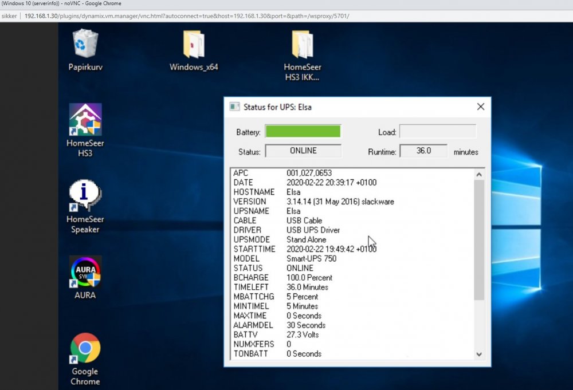Click the browser address bar URL
The height and width of the screenshot is (390, 573).
[x=187, y=16]
